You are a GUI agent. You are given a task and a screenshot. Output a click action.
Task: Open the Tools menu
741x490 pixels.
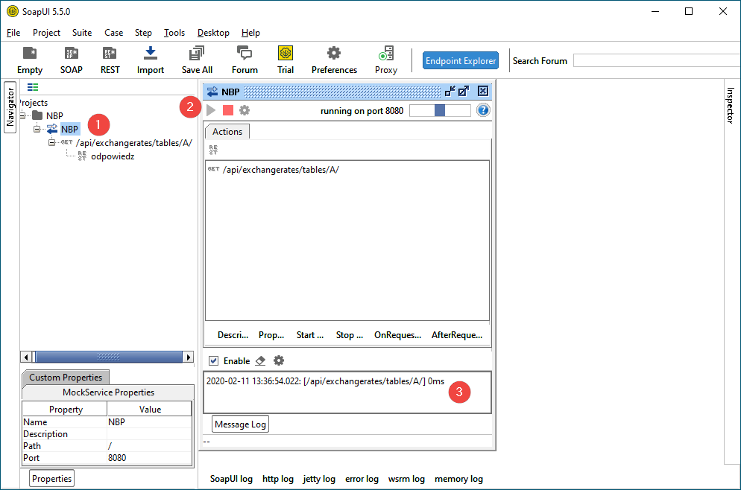[x=174, y=33]
